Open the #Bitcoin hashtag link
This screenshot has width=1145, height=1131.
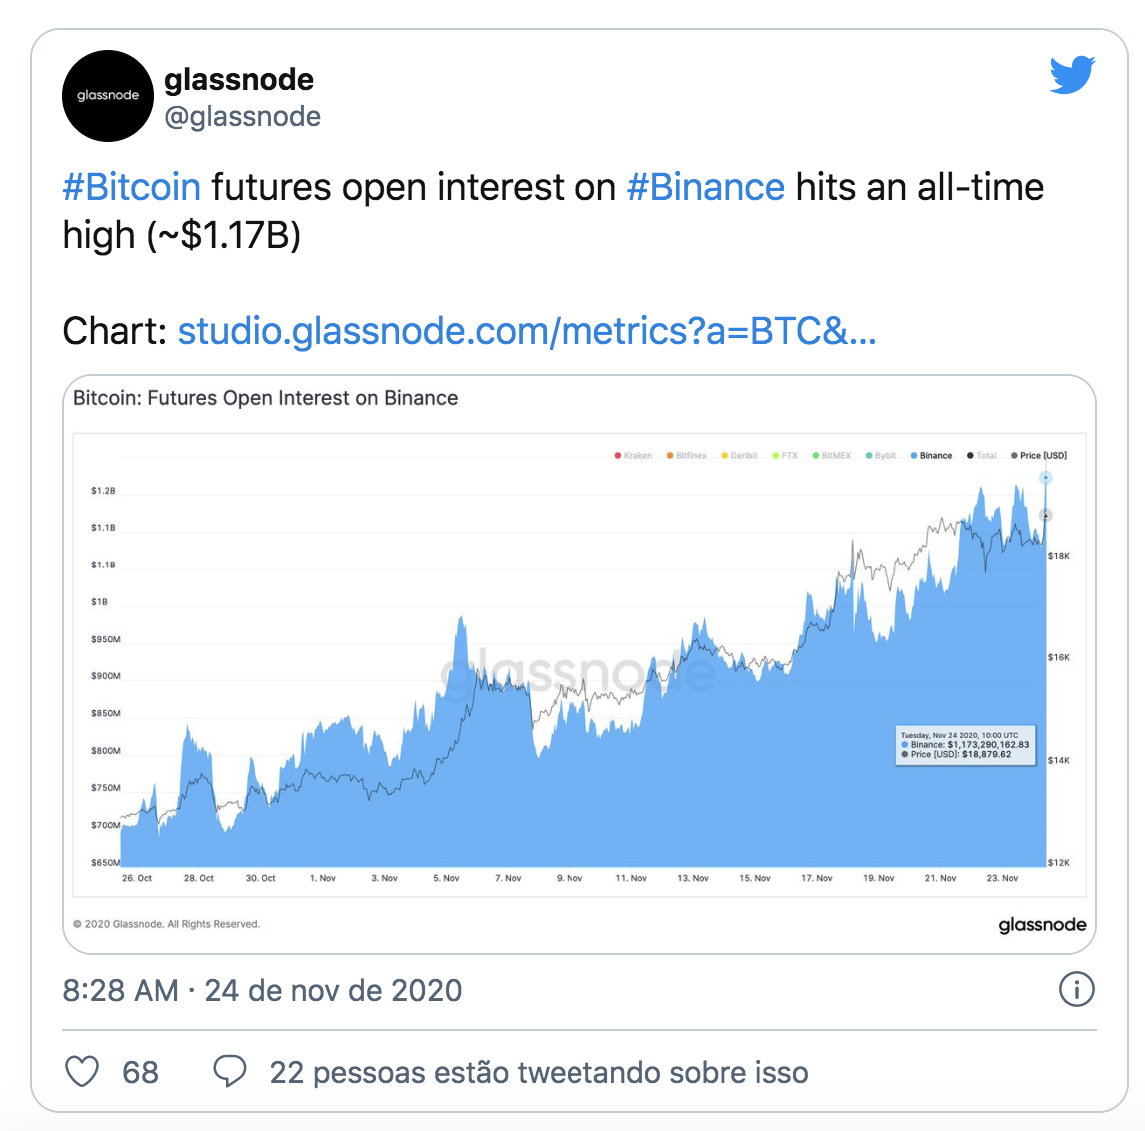pos(132,187)
